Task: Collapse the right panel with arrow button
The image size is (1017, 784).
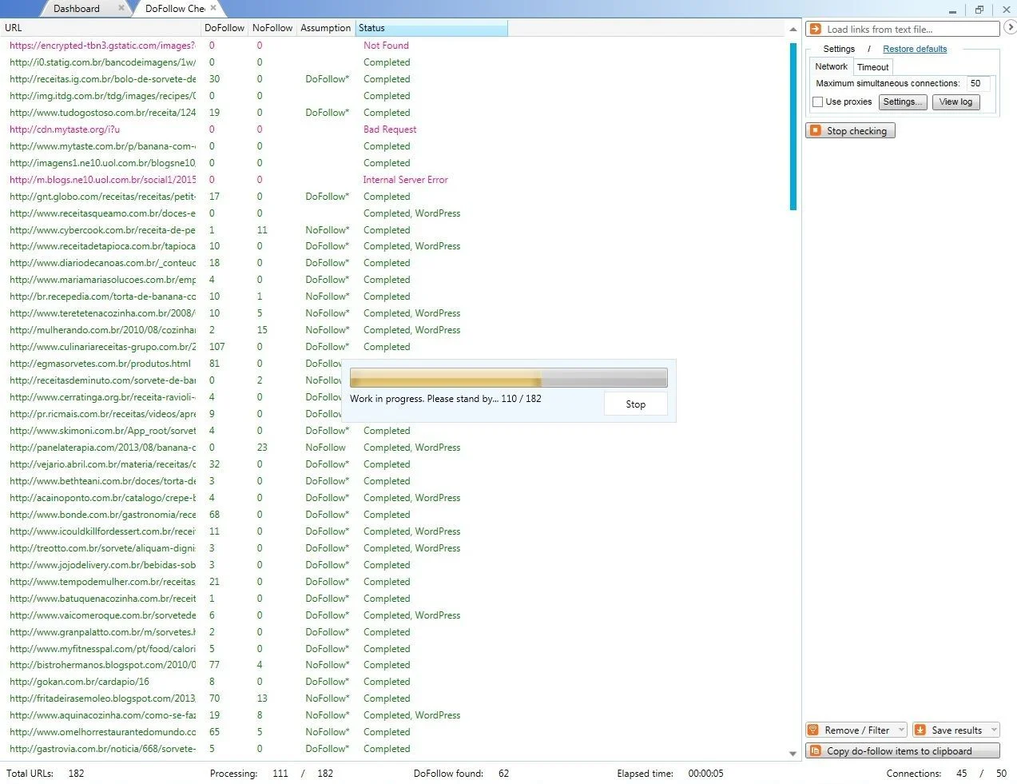Action: tap(1011, 27)
